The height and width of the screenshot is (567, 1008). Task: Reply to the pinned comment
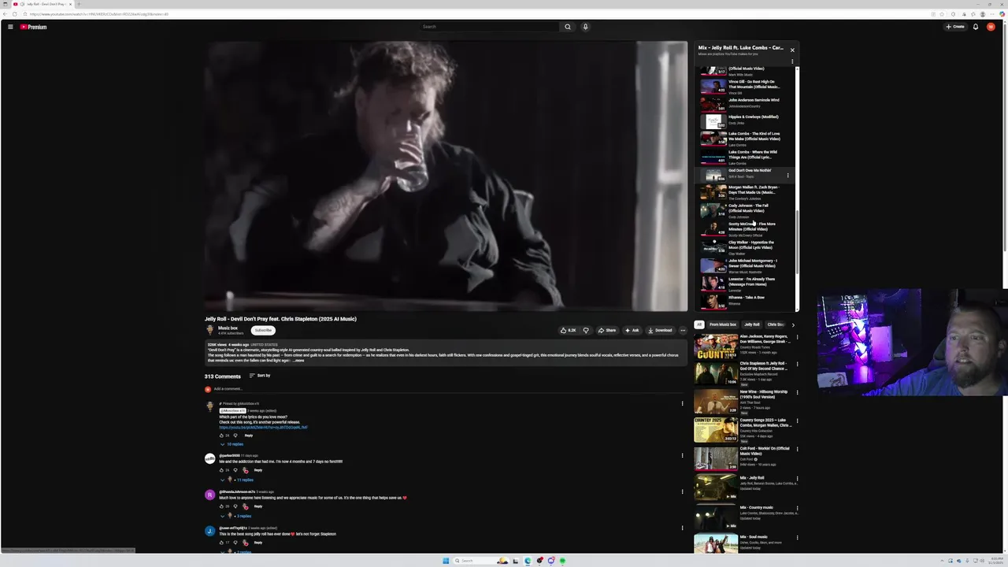pos(249,435)
